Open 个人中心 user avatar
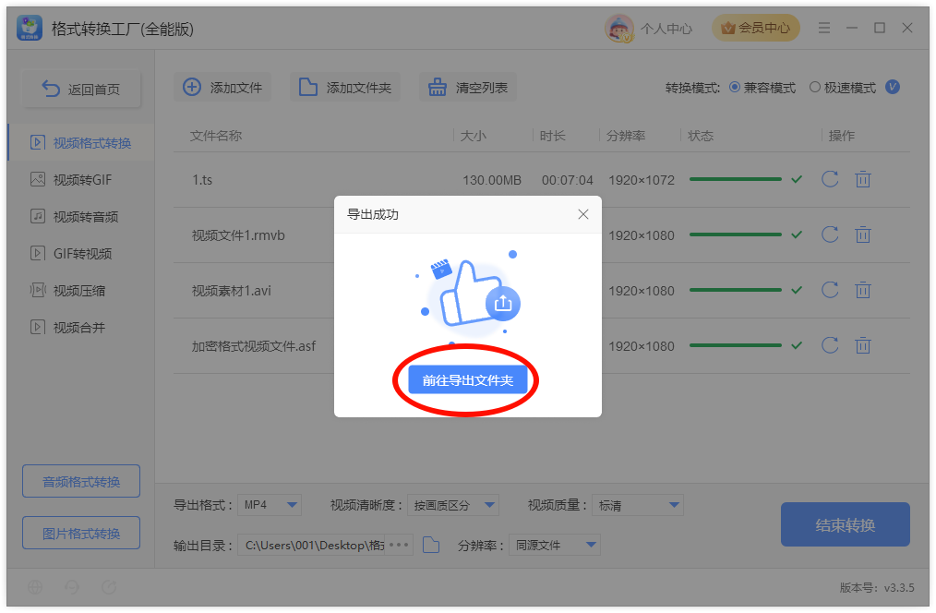The image size is (936, 613). pyautogui.click(x=619, y=28)
